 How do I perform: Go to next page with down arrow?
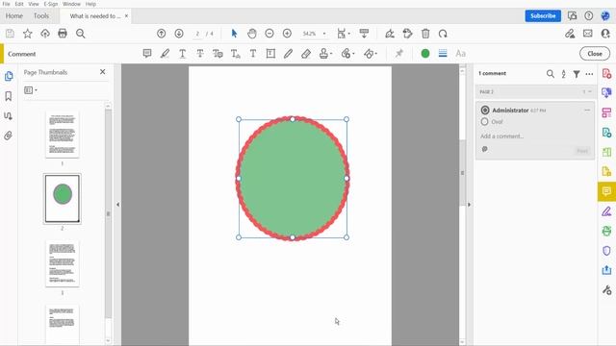(x=179, y=34)
